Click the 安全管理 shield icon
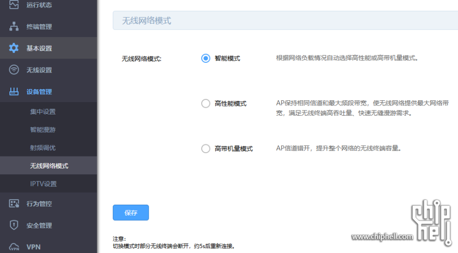The height and width of the screenshot is (253, 458). [x=14, y=225]
